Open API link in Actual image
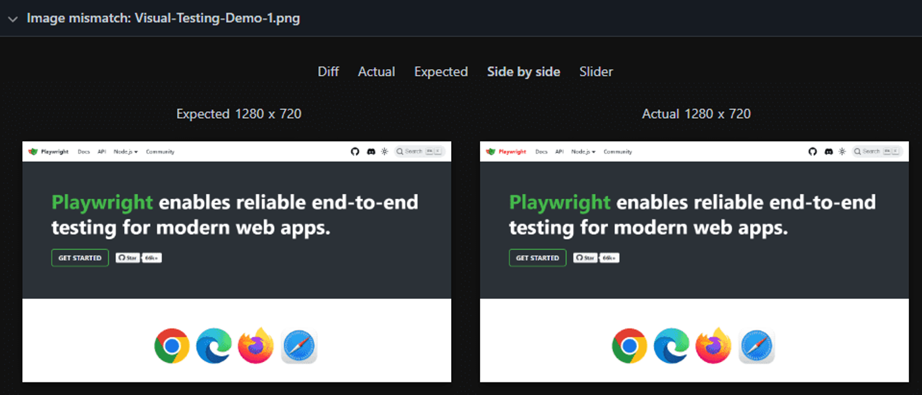Viewport: 922px width, 395px height. pos(559,152)
